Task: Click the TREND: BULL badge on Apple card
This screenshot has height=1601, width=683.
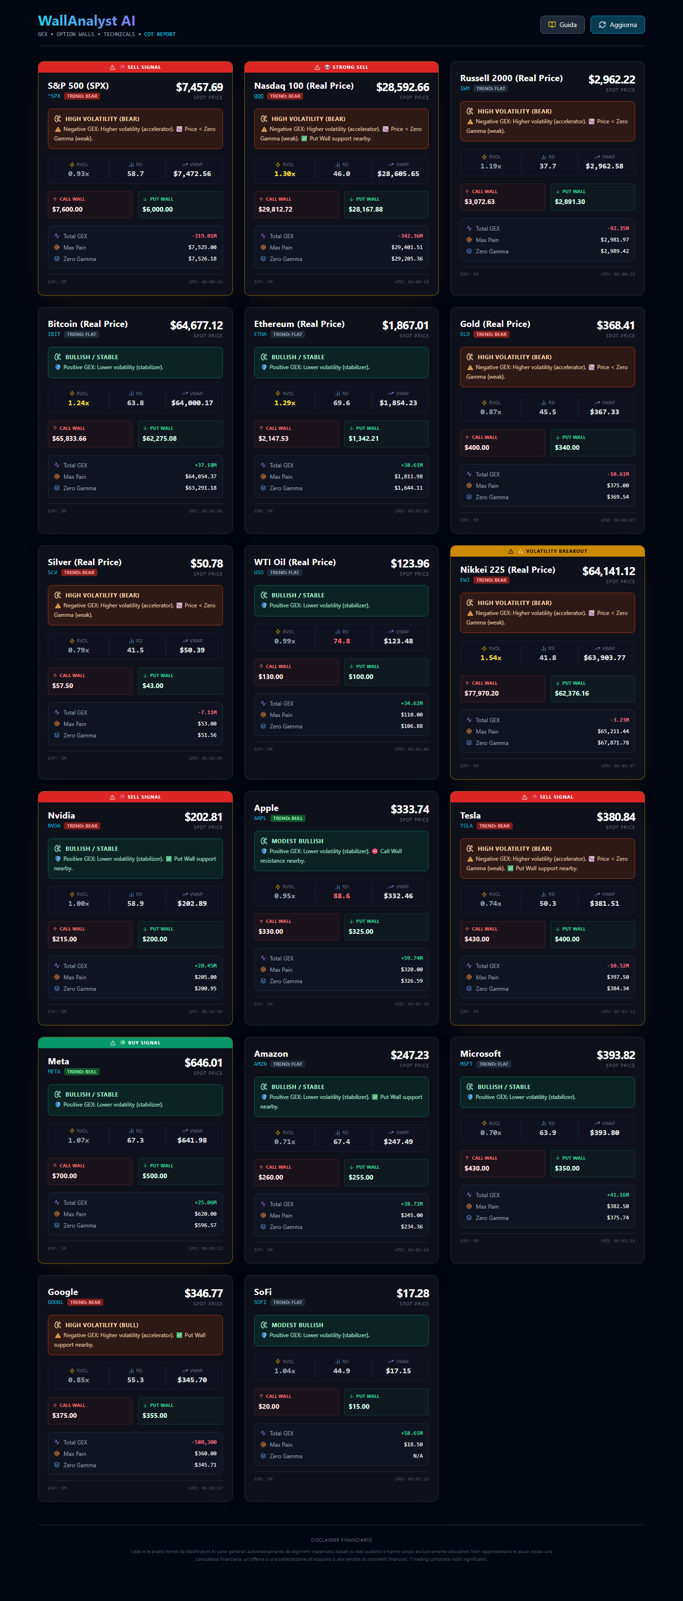Action: coord(288,819)
